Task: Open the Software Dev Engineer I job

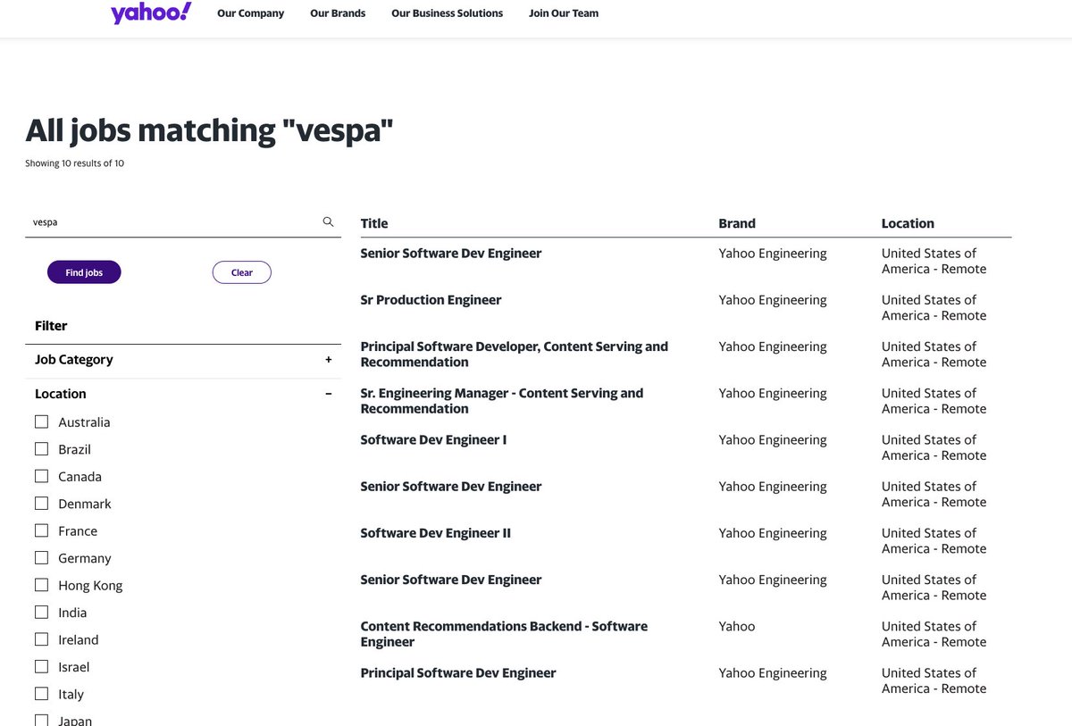Action: click(433, 440)
